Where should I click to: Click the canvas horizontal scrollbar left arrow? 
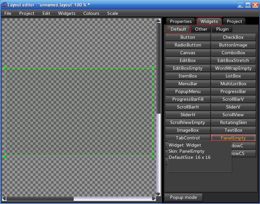click(4, 198)
